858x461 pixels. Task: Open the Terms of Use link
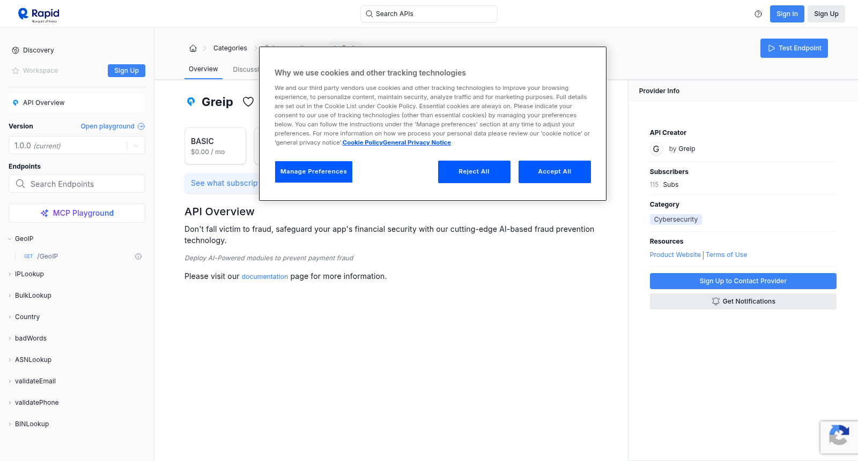coord(726,255)
